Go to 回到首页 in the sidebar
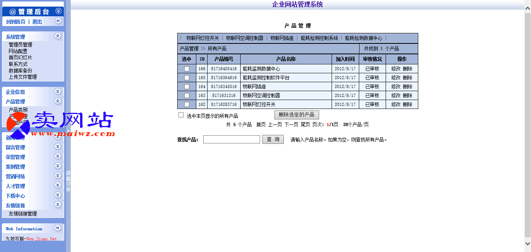This screenshot has height=252, width=531. 16,22
